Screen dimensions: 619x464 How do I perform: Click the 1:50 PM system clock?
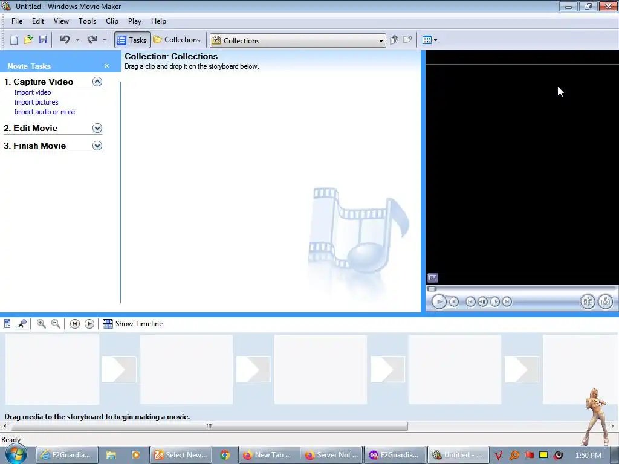point(588,455)
